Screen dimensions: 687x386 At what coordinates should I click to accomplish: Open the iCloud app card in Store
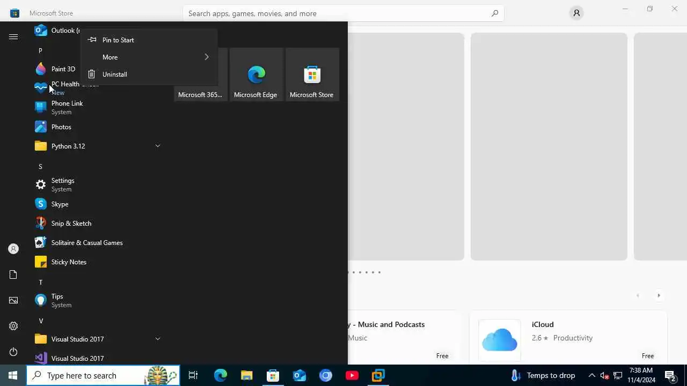point(568,338)
